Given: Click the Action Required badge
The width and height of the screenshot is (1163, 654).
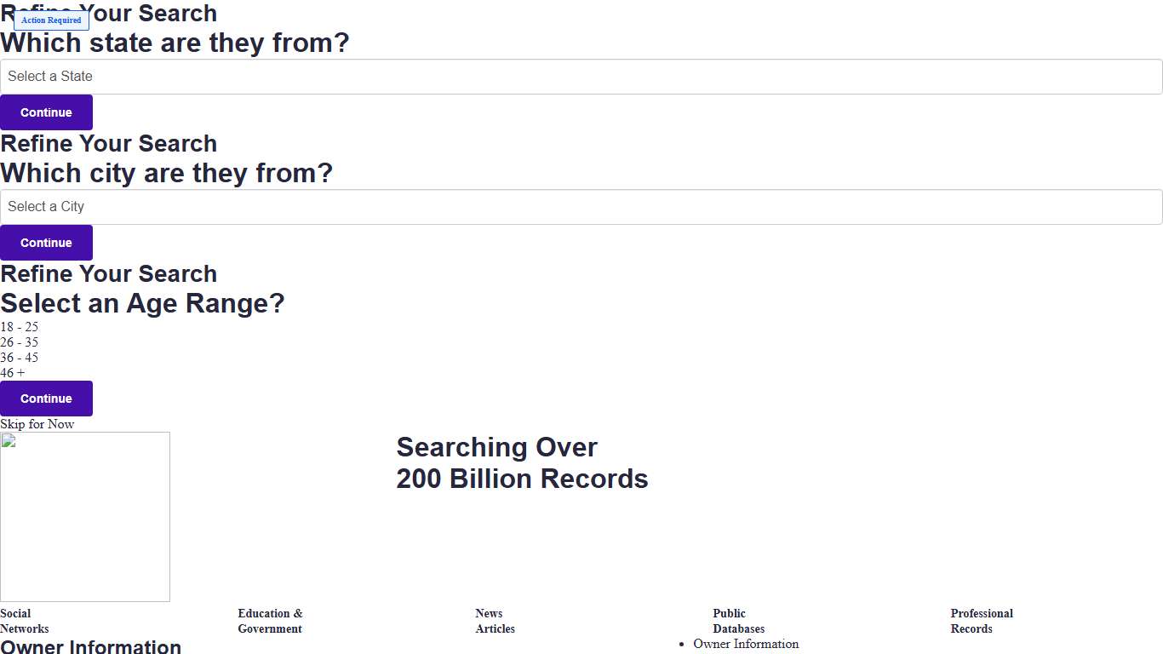Looking at the screenshot, I should (51, 20).
